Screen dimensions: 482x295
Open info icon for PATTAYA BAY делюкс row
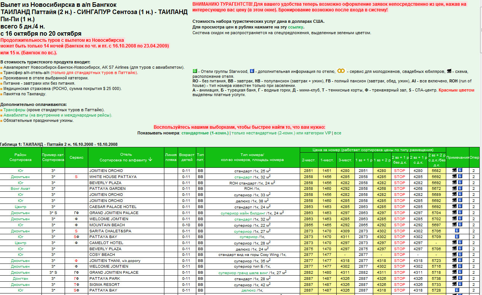coord(457,290)
